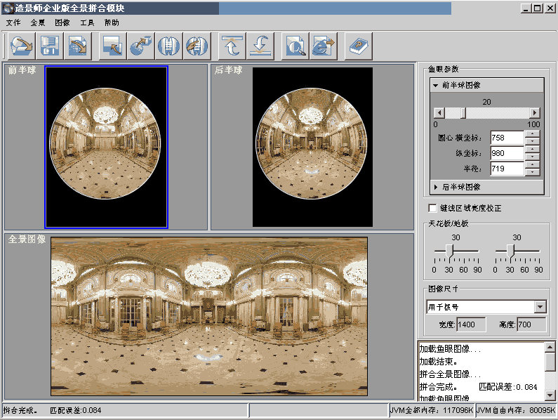The image size is (558, 420).
Task: Click the fisheye slider thumb at 20
Action: click(x=463, y=113)
